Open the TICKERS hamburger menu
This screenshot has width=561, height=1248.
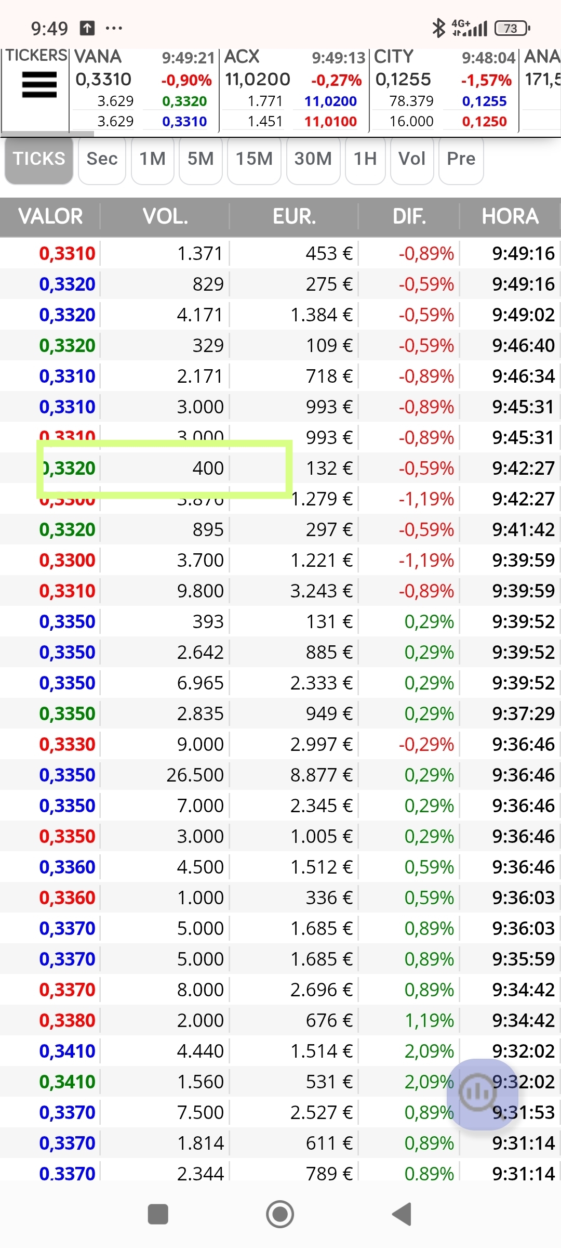(x=39, y=85)
